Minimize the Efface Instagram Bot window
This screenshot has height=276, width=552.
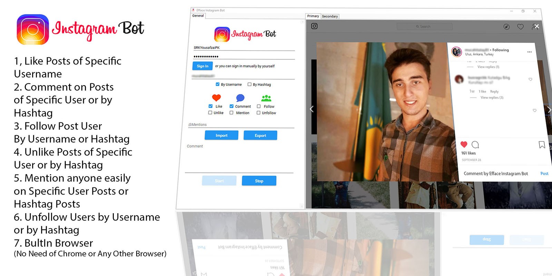click(x=511, y=11)
